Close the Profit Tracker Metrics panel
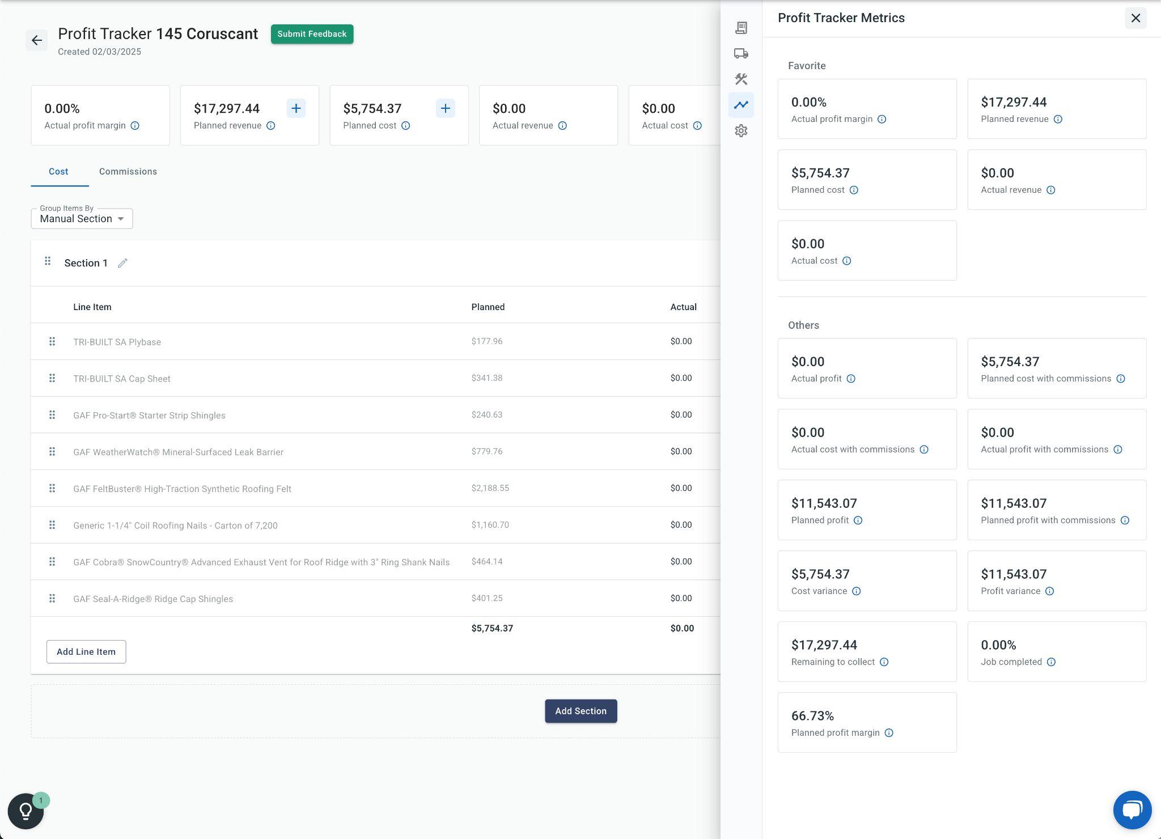 pyautogui.click(x=1135, y=18)
